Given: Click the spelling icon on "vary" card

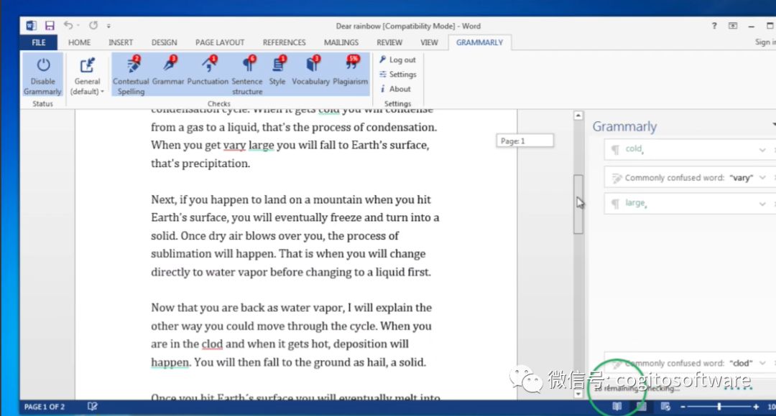Looking at the screenshot, I should (616, 178).
